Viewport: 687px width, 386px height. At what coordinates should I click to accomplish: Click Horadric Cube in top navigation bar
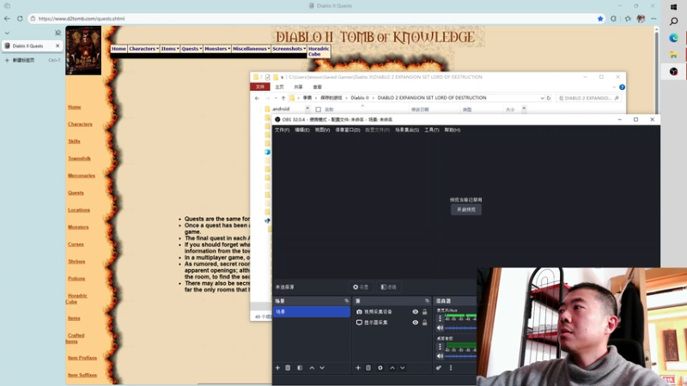pyautogui.click(x=319, y=51)
